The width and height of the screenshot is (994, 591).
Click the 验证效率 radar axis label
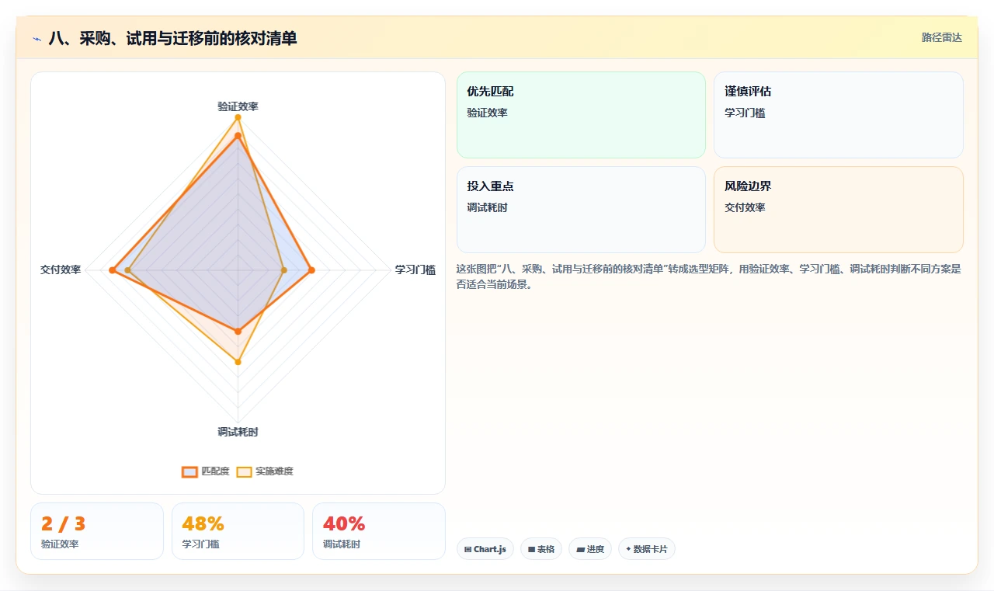pyautogui.click(x=238, y=106)
